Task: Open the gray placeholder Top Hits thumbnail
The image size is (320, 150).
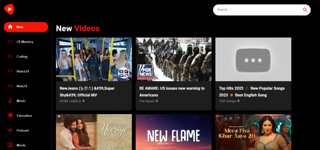Action: click(x=253, y=59)
